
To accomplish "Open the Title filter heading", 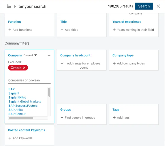I will (x=63, y=22).
